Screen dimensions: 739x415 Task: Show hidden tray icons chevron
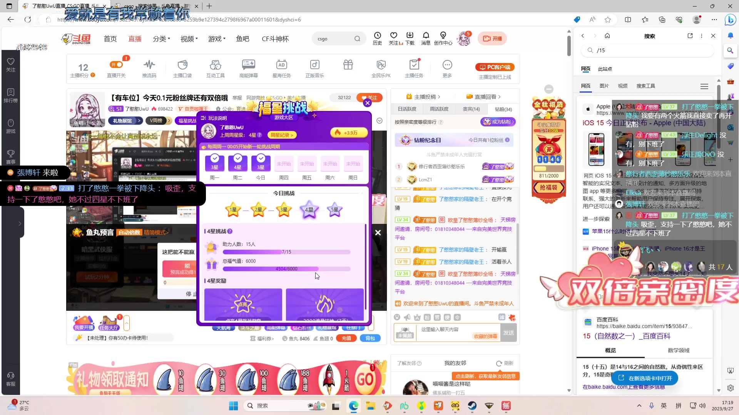[639, 406]
